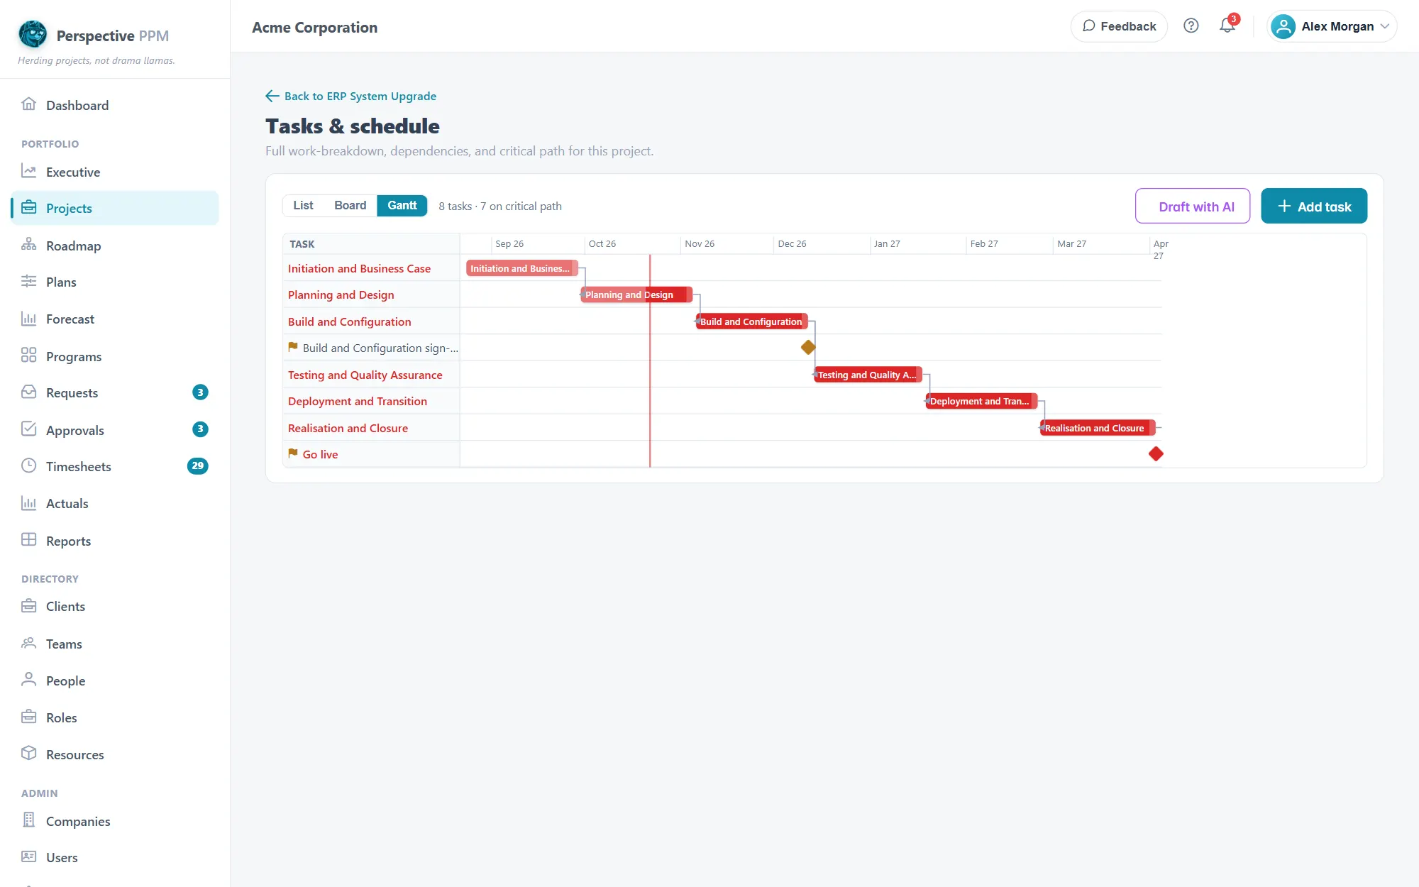1419x887 pixels.
Task: Click the Add task button
Action: pyautogui.click(x=1314, y=206)
